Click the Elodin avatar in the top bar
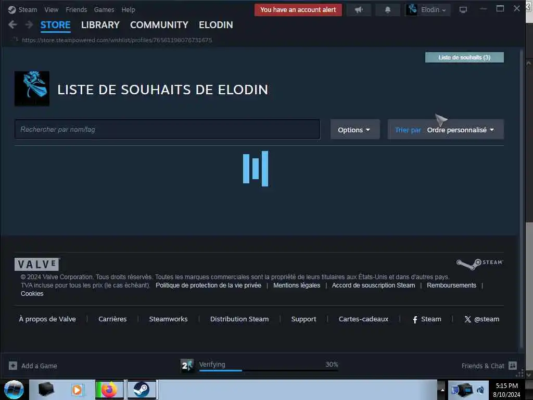Image resolution: width=533 pixels, height=400 pixels. tap(412, 9)
